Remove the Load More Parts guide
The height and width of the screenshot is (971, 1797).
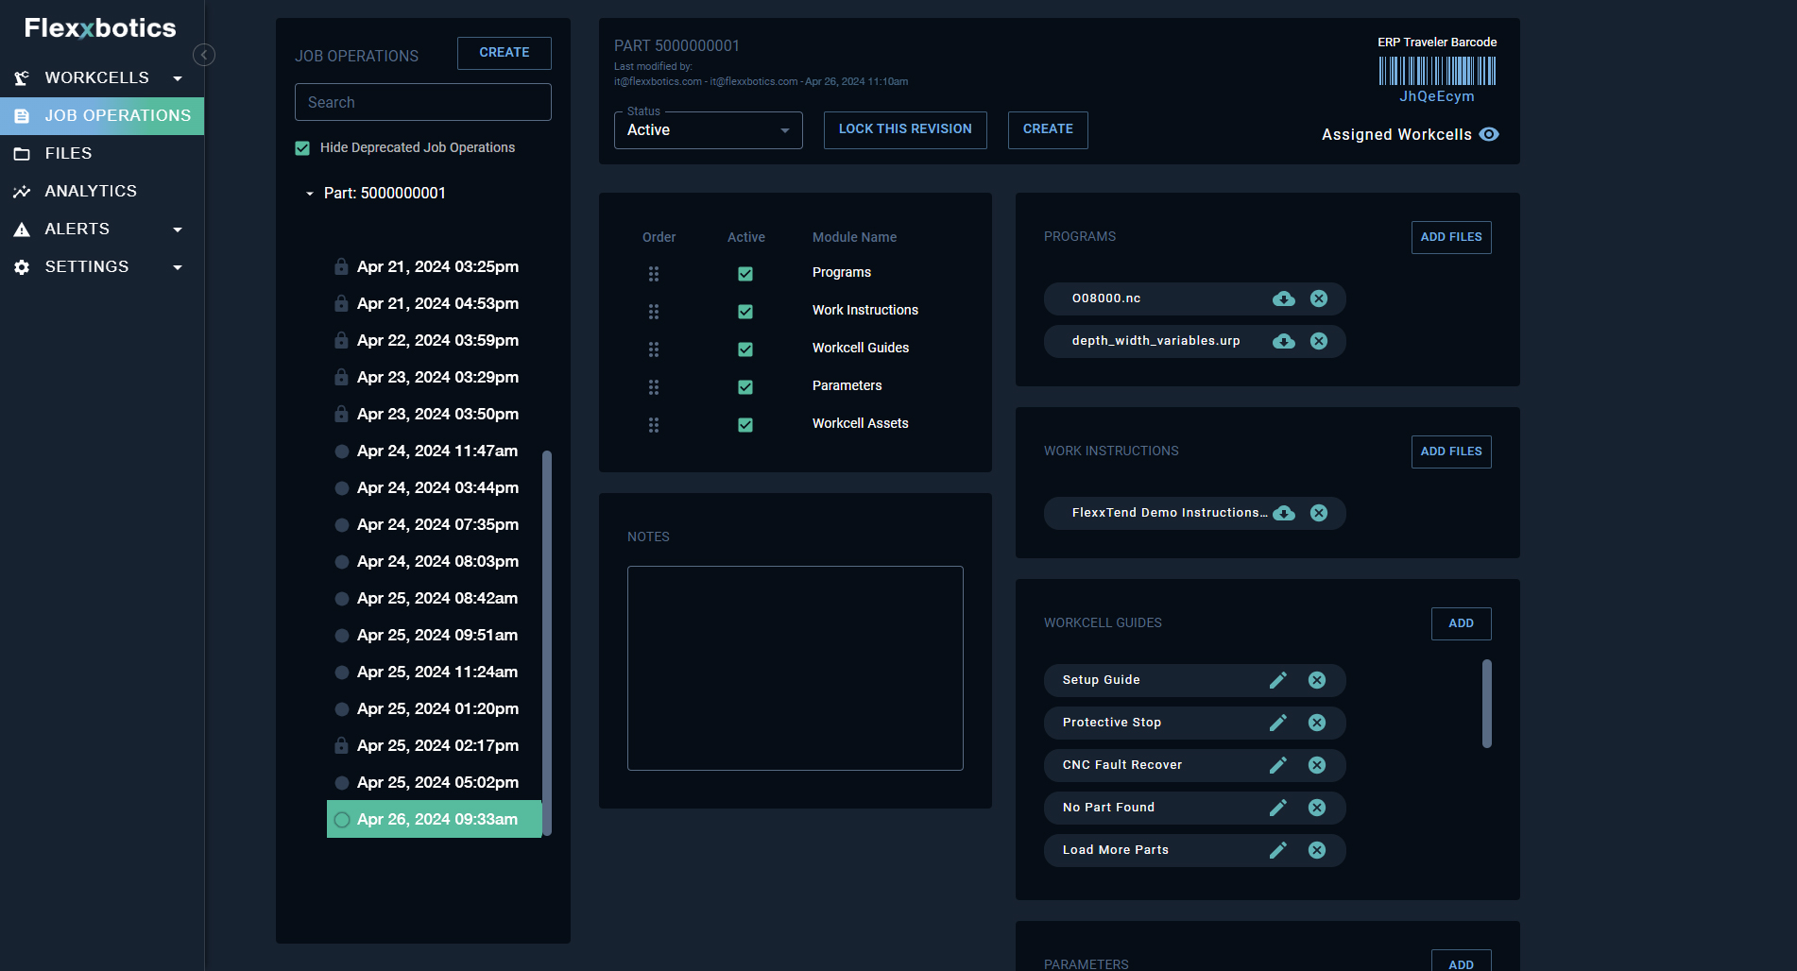click(x=1317, y=850)
